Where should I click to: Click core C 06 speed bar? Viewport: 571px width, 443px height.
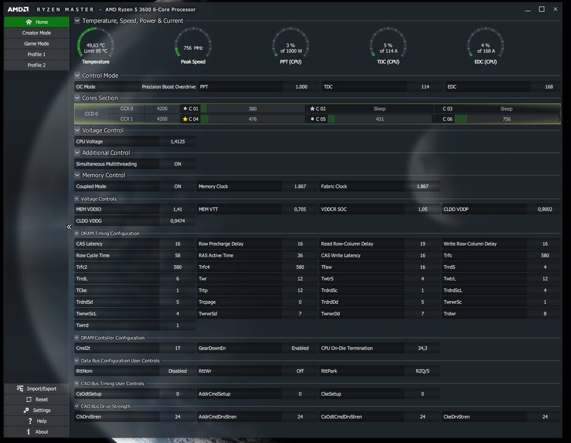pos(506,119)
